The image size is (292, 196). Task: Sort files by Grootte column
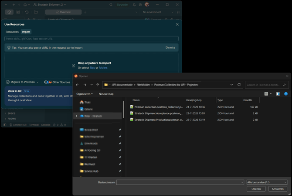(248, 100)
